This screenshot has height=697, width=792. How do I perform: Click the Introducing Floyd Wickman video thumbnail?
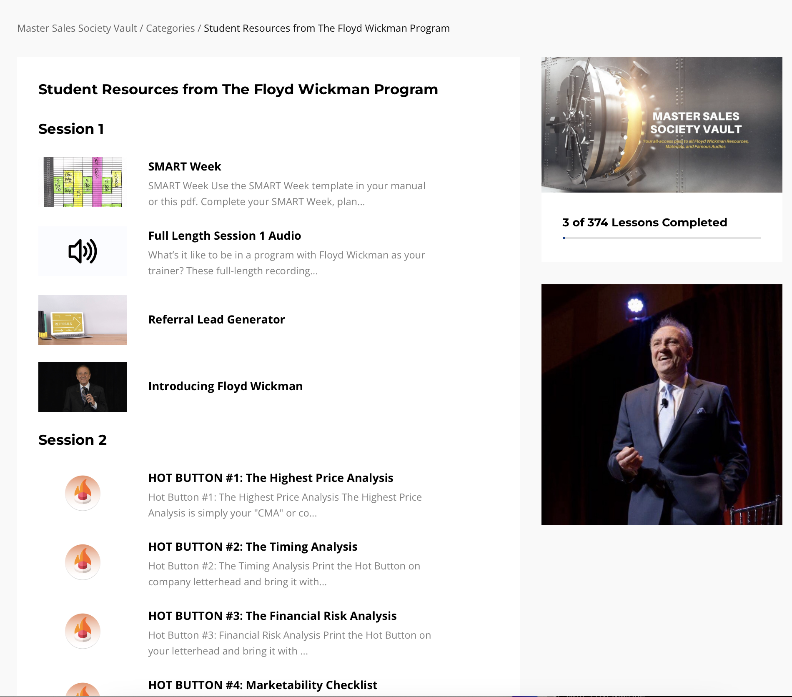click(x=83, y=387)
